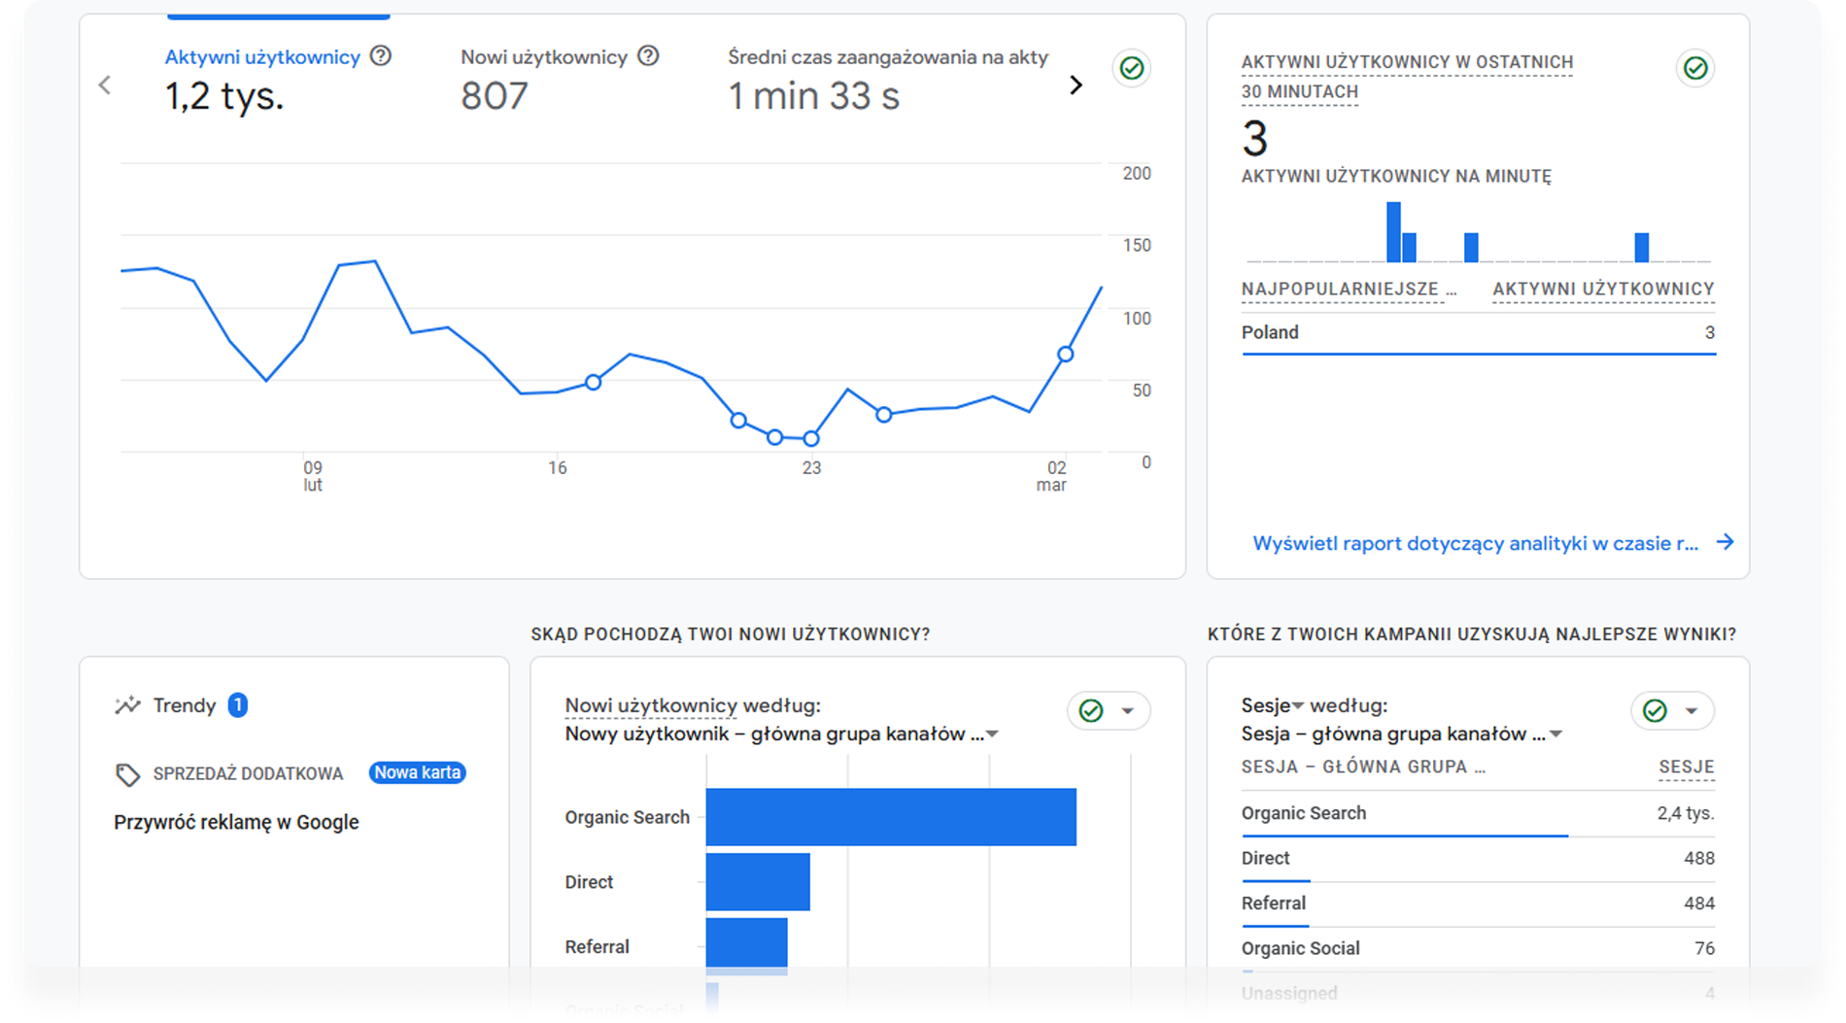
Task: Click next metrics arrow in overview card
Action: click(1076, 85)
